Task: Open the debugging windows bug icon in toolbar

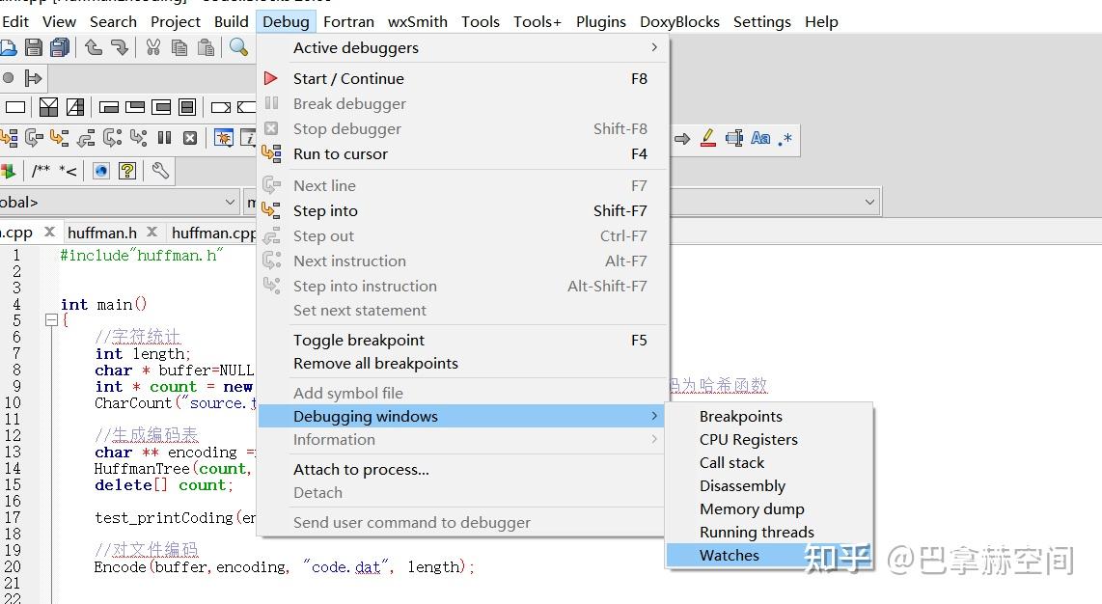Action: click(x=224, y=138)
